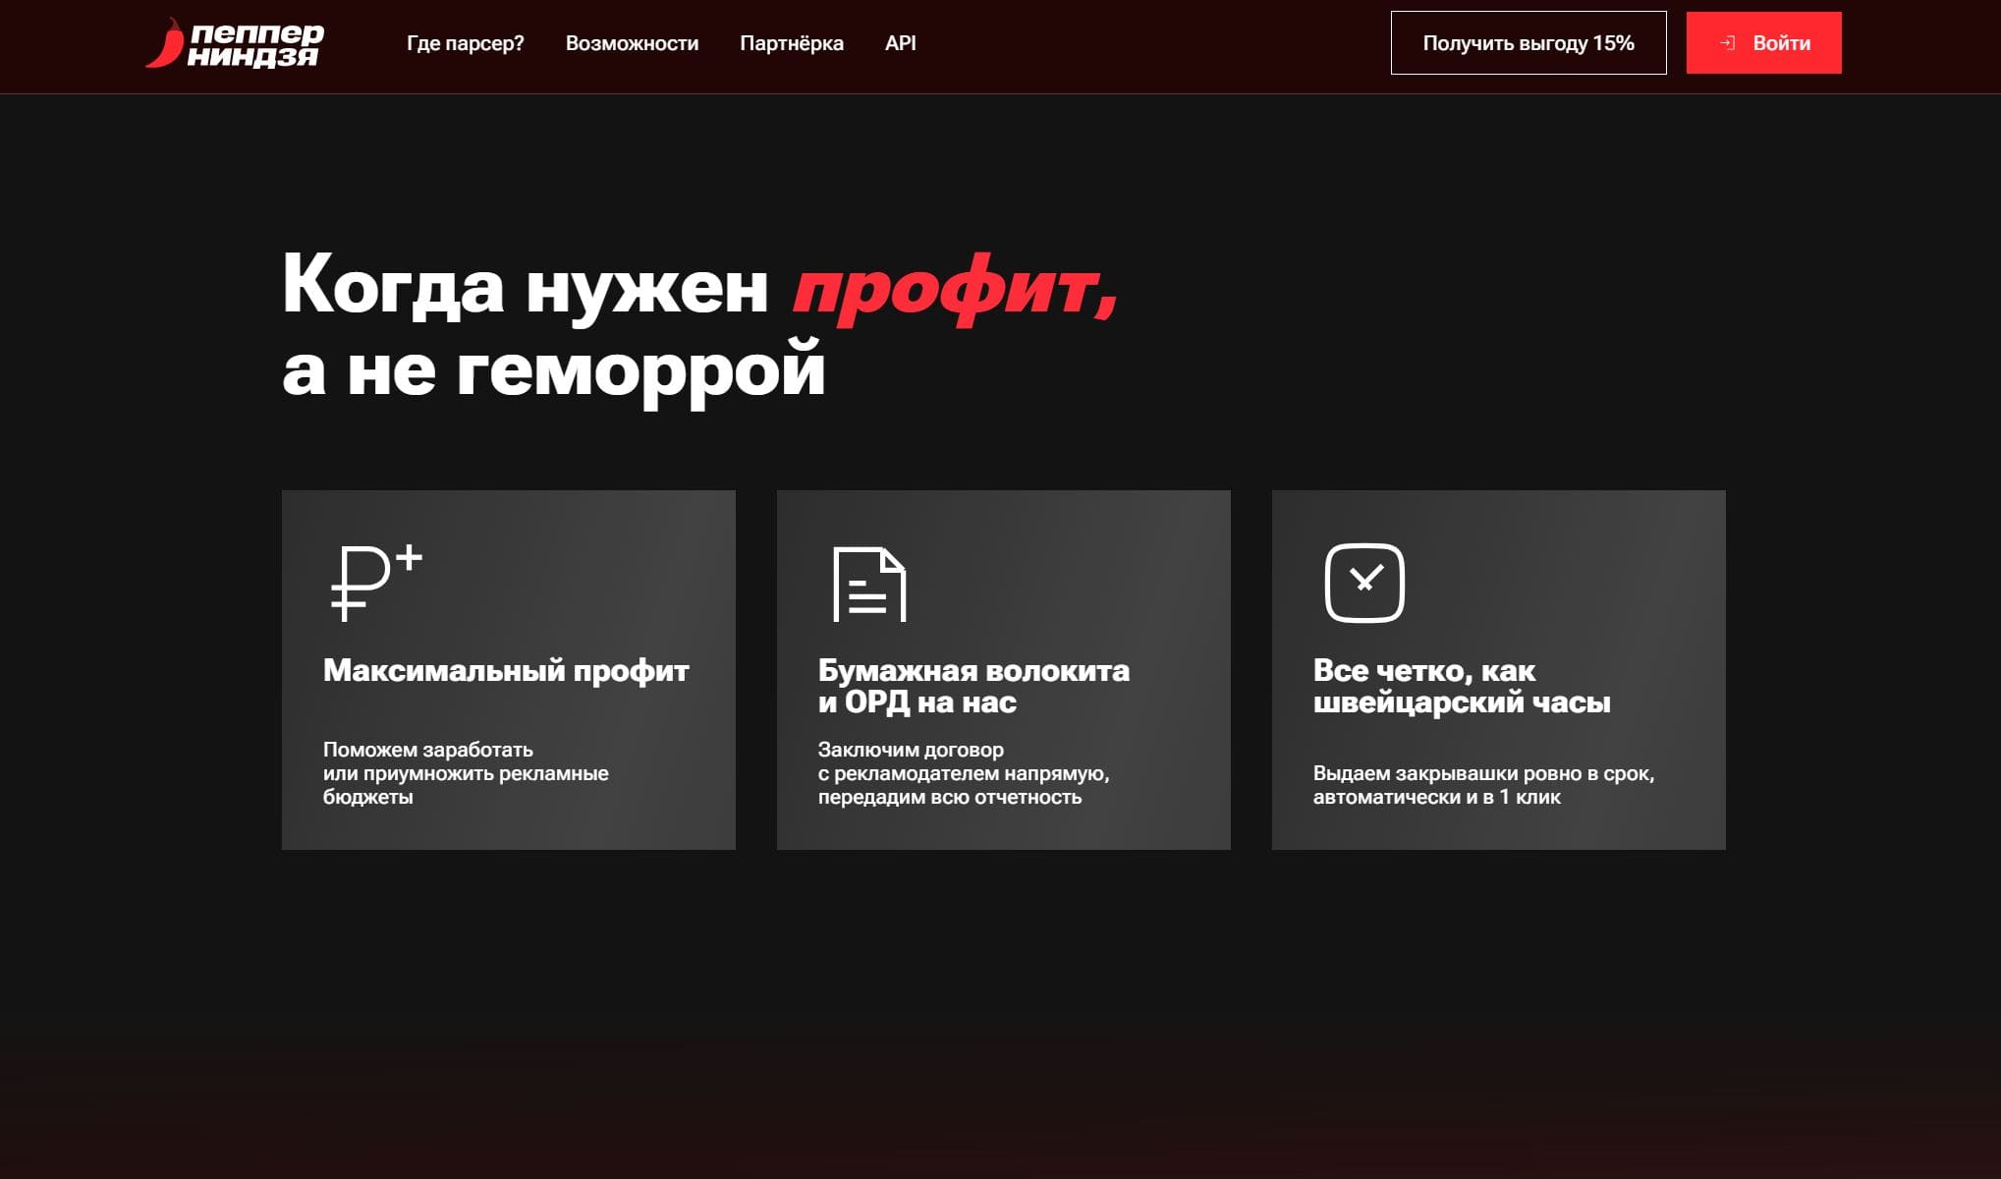
Task: Select the API navigation link
Action: [900, 43]
